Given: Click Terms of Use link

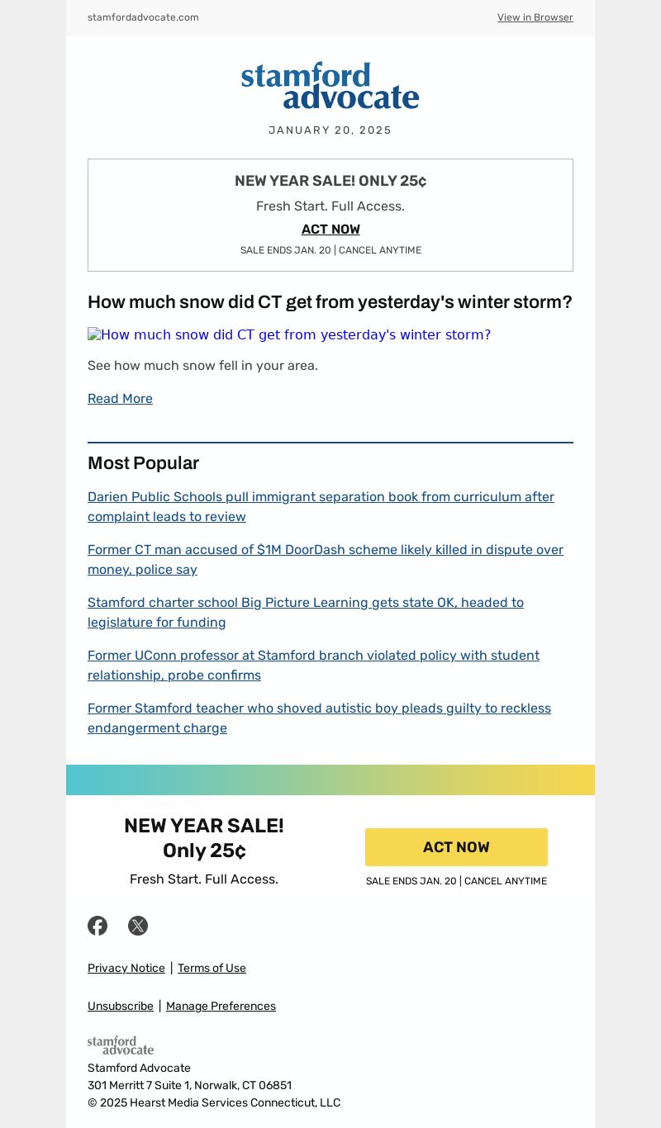Looking at the screenshot, I should click(x=212, y=968).
